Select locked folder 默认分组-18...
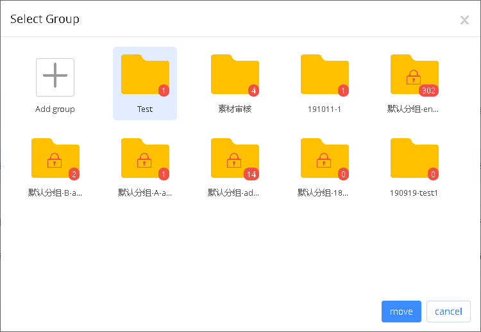The width and height of the screenshot is (481, 332). click(325, 158)
